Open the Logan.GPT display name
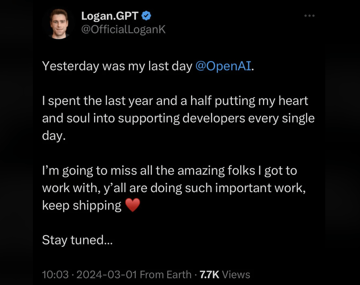The height and width of the screenshot is (285, 360). coord(110,16)
